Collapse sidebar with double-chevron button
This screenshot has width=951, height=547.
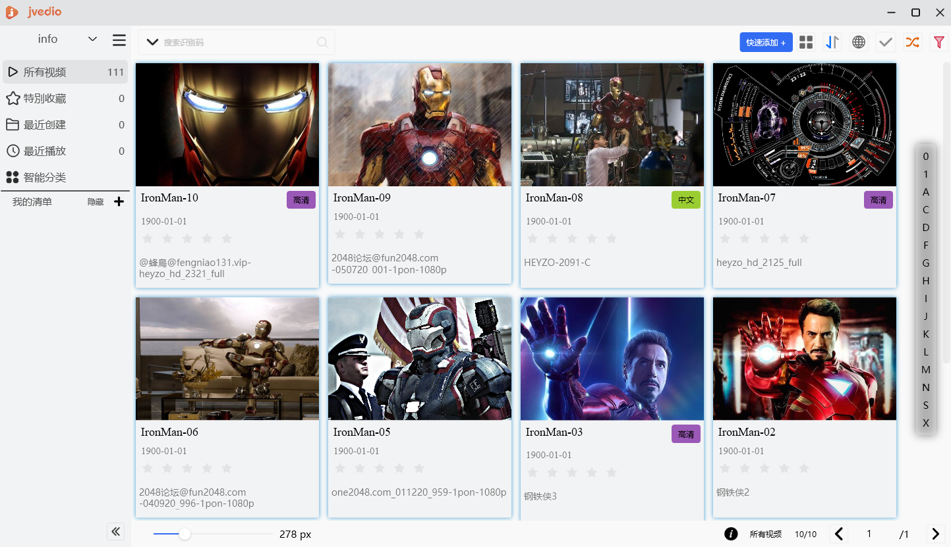pos(116,532)
